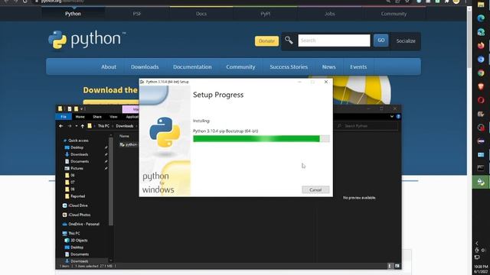Screen dimensions: 490x275
Task: Open the Reported folder in sidebar
Action: pos(75,196)
